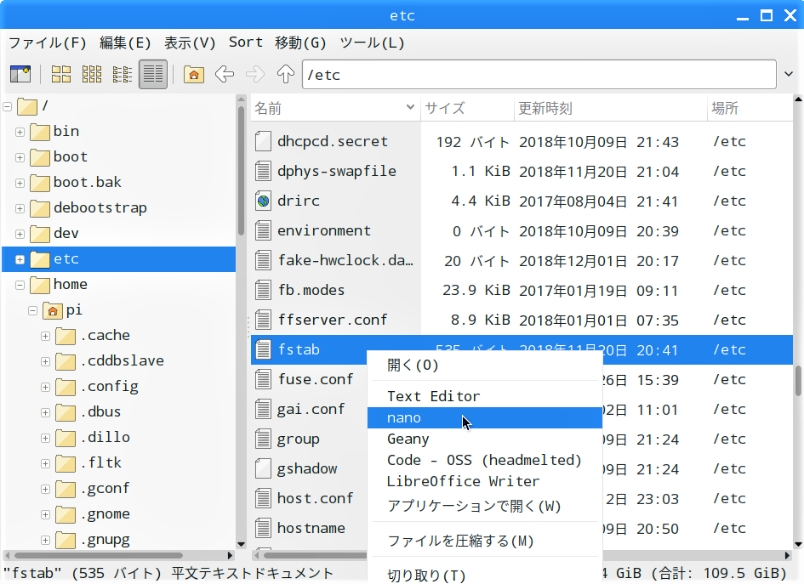Choose 開く(O) in the context menu

click(x=485, y=366)
